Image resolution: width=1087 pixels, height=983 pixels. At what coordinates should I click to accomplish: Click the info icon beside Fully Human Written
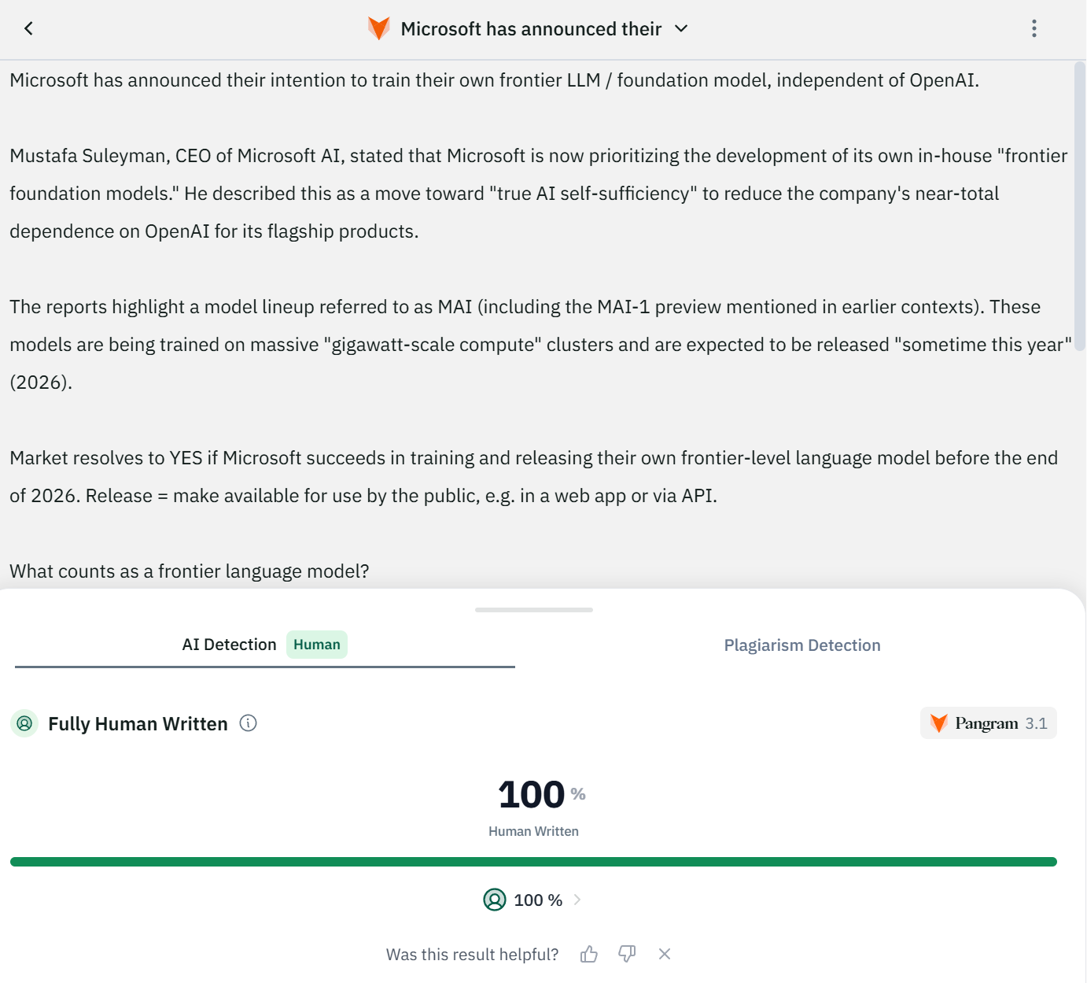pos(249,723)
